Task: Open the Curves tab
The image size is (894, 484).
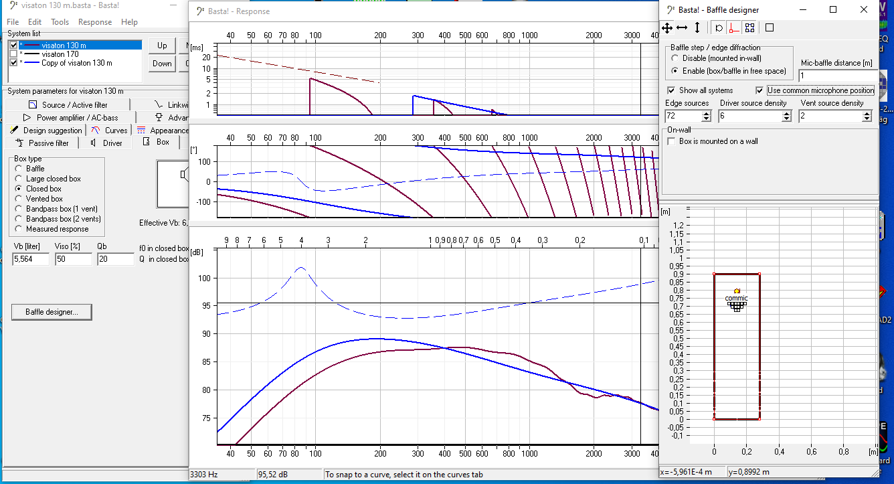Action: pyautogui.click(x=109, y=131)
